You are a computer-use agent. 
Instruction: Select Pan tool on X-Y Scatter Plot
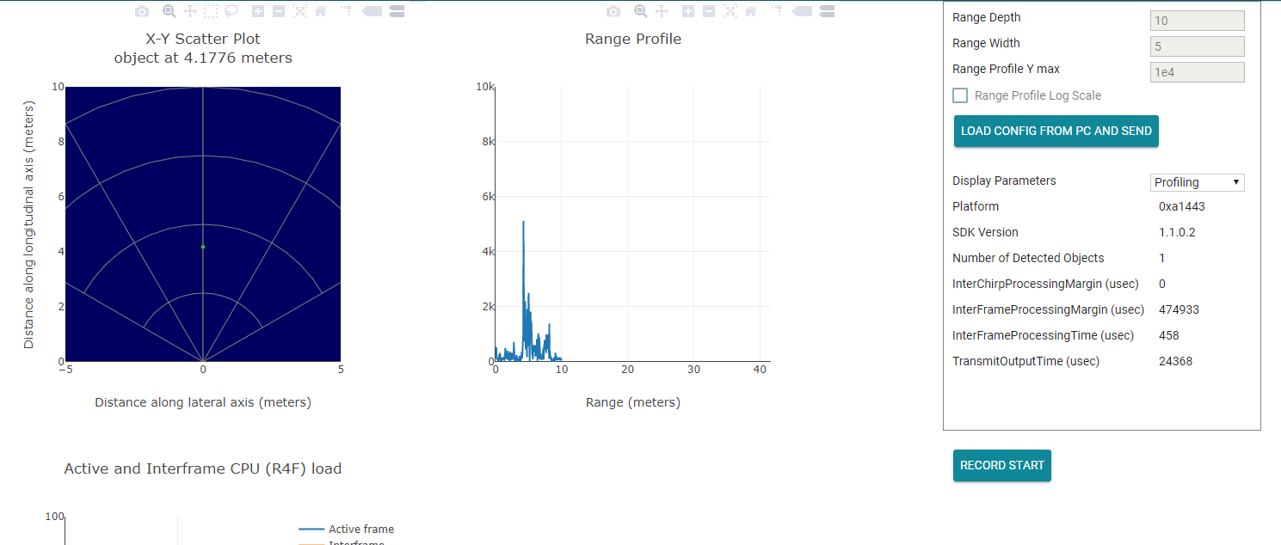tap(190, 11)
